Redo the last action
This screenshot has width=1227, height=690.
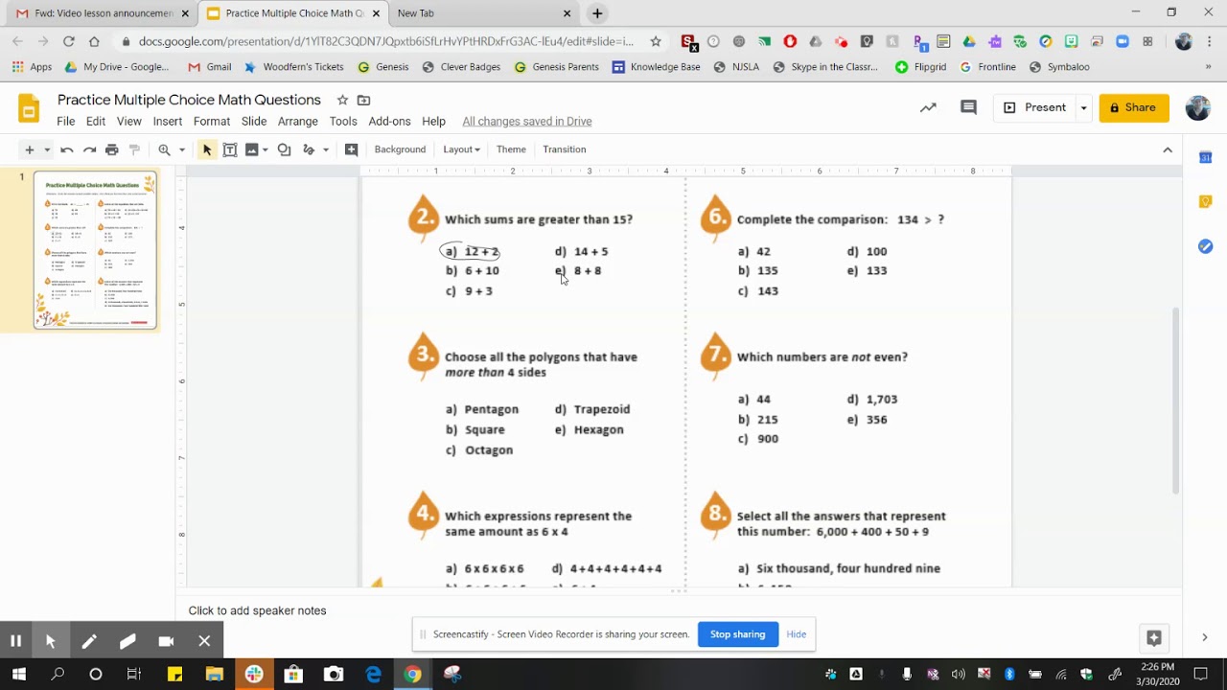(89, 149)
